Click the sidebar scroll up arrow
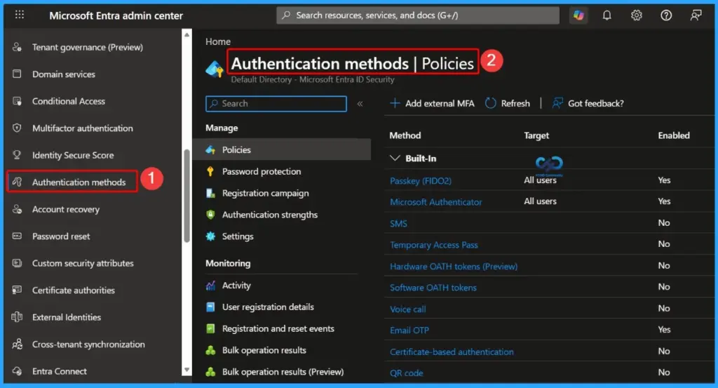Image resolution: width=718 pixels, height=388 pixels. [x=187, y=34]
